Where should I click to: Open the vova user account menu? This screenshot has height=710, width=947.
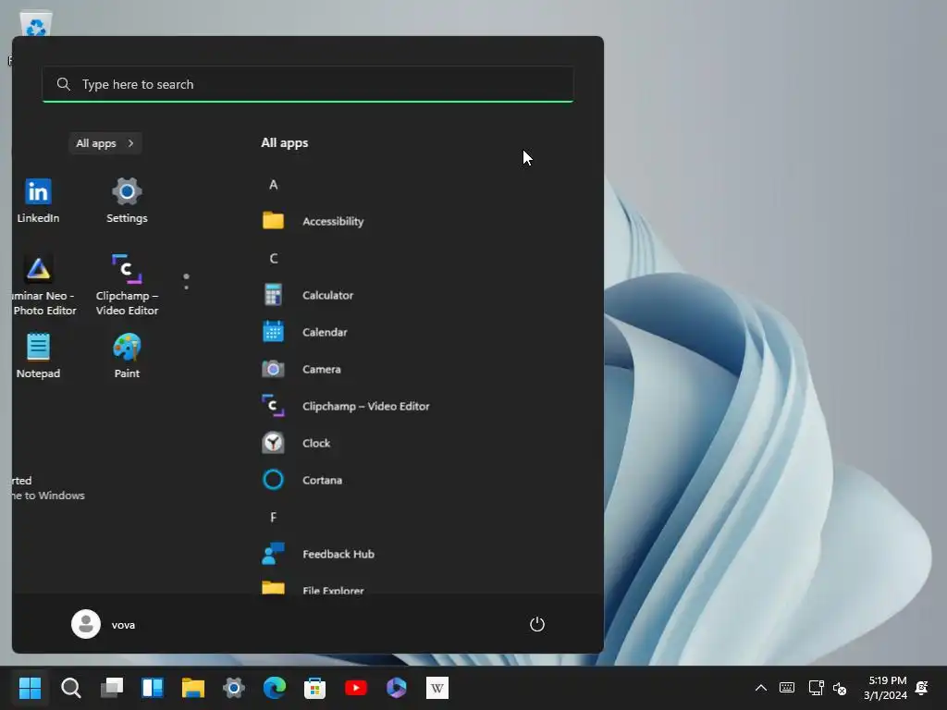pos(104,624)
